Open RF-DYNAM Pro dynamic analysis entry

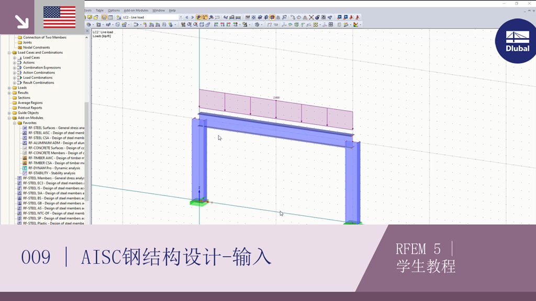[x=51, y=168]
